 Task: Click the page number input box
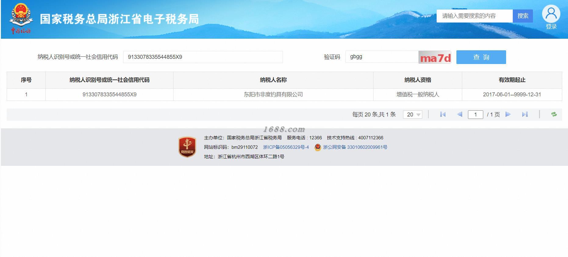(475, 115)
